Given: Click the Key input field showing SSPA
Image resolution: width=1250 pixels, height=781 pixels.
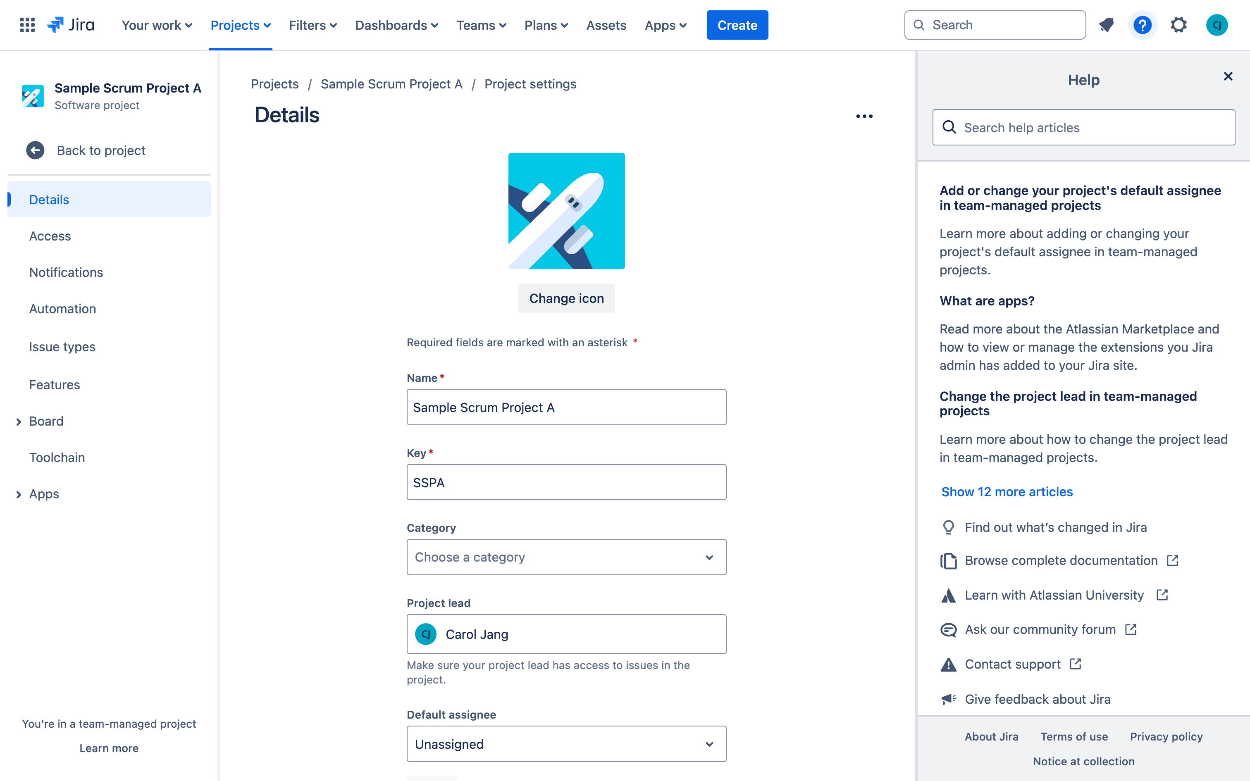Looking at the screenshot, I should [x=567, y=481].
